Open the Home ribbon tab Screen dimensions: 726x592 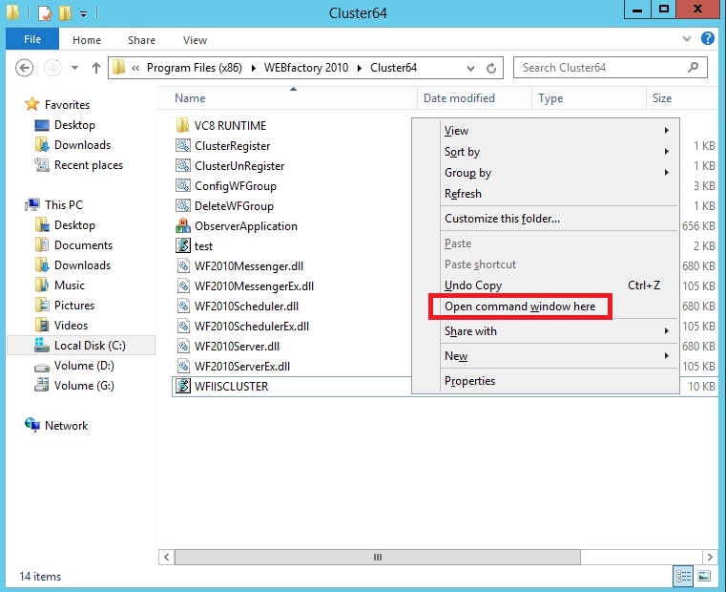[87, 40]
